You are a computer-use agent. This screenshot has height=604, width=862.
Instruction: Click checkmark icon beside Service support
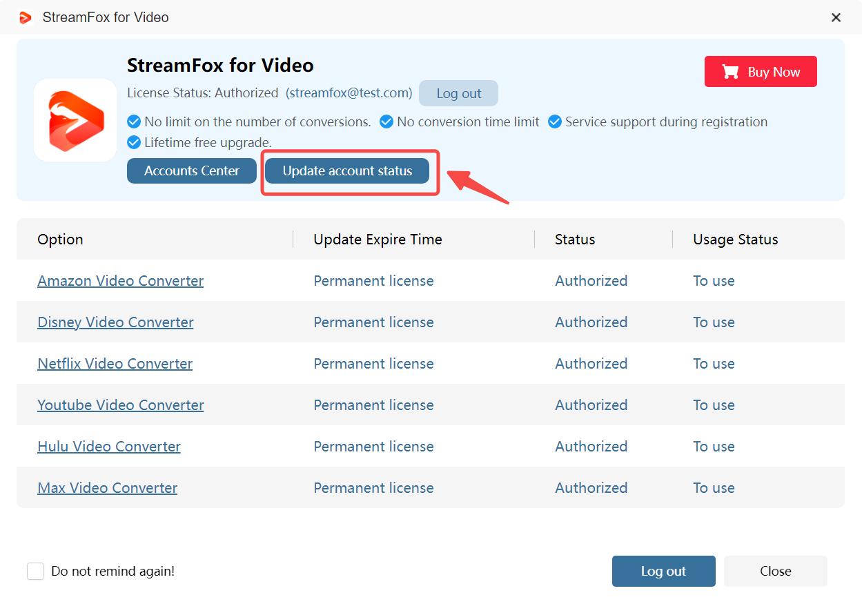point(555,122)
